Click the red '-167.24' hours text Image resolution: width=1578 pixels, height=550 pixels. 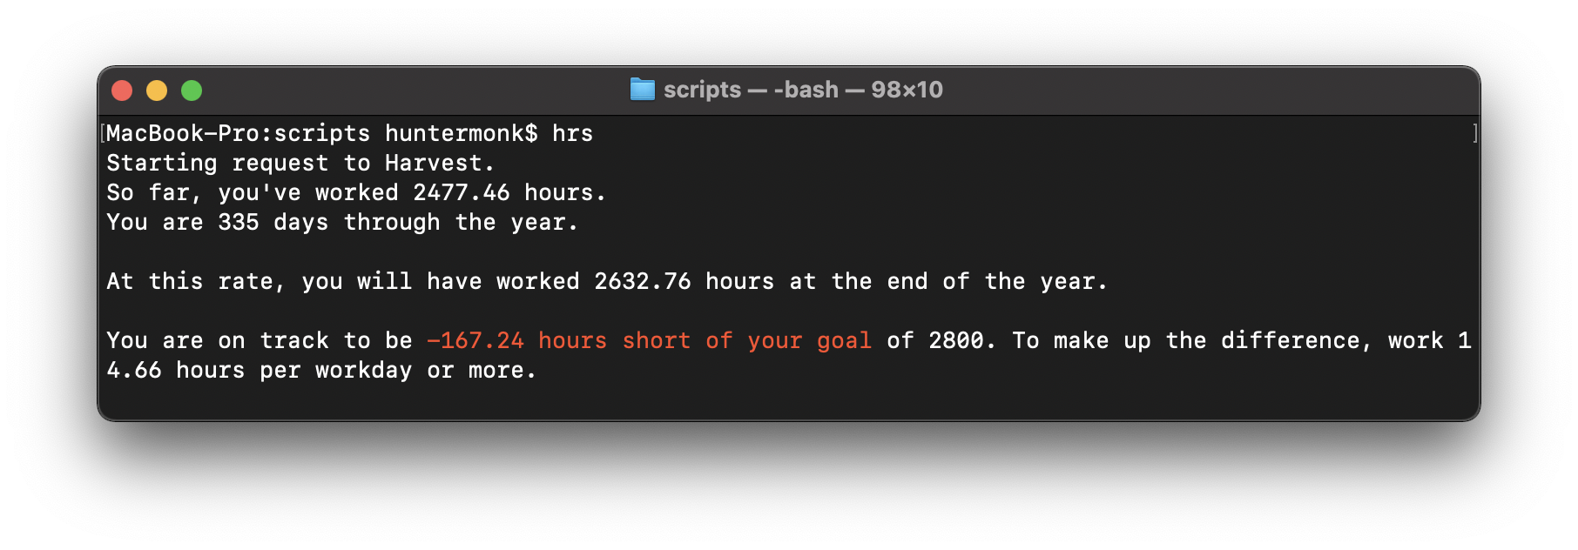(475, 340)
